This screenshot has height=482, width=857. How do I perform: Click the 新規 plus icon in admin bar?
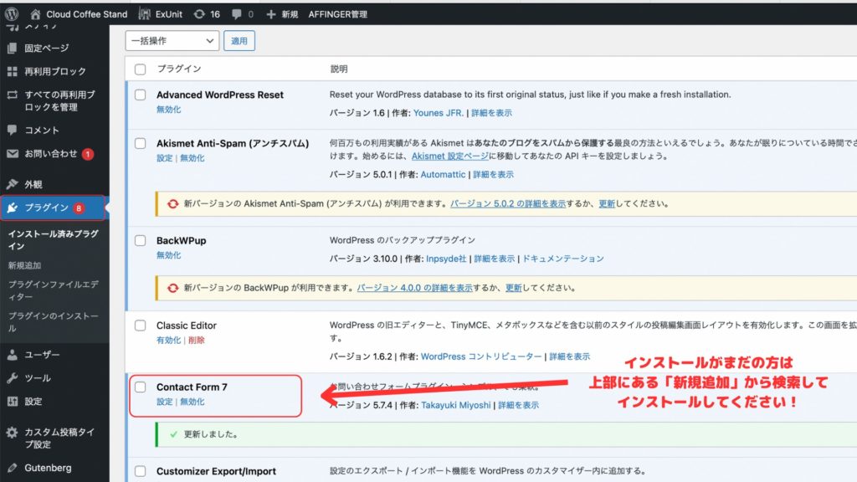click(x=270, y=14)
